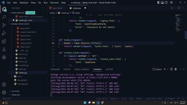The width and height of the screenshot is (187, 105).
Task: Open signup.html in explorer
Action: [x=26, y=43]
